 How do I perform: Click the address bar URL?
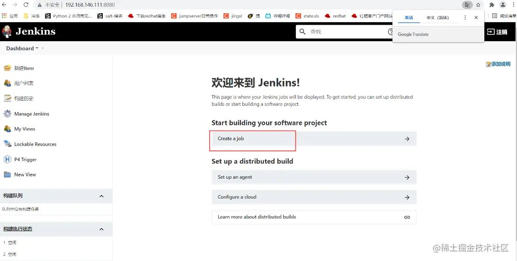coord(90,5)
